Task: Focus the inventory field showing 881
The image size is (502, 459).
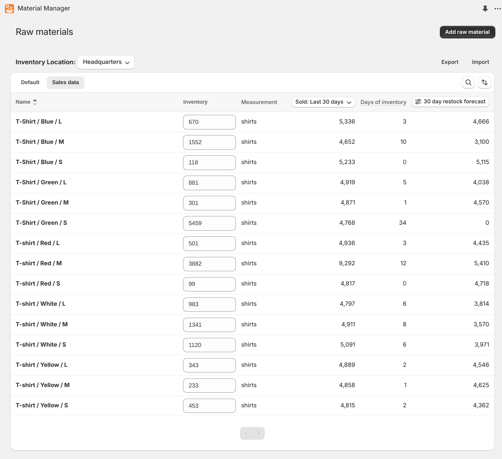Action: point(209,183)
